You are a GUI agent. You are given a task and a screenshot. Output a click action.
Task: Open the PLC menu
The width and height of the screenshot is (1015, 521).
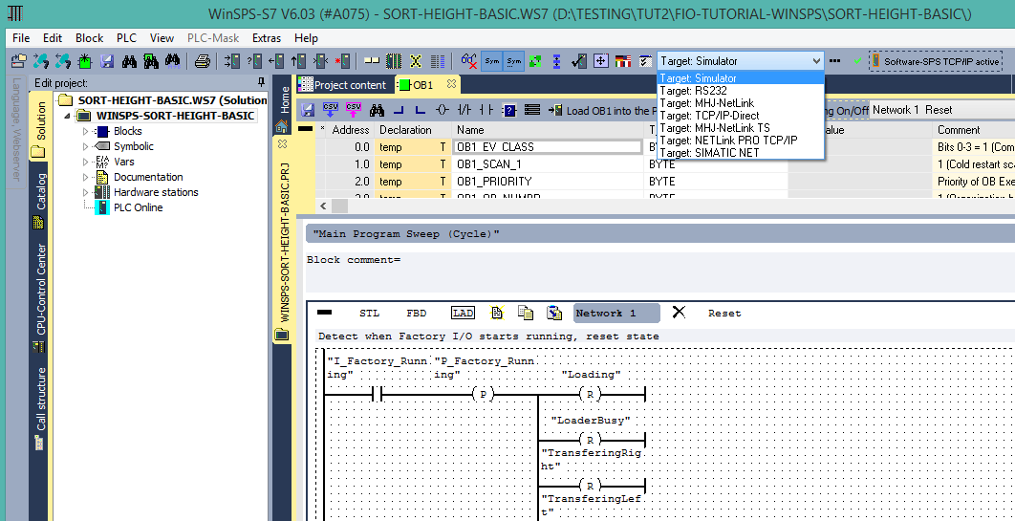(126, 38)
